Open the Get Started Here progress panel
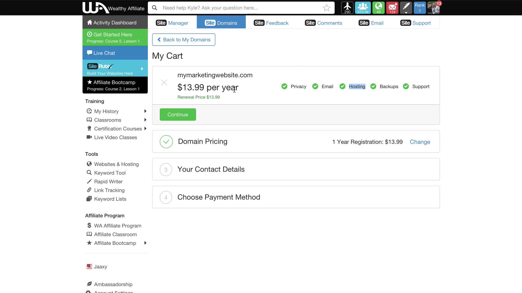 (115, 37)
